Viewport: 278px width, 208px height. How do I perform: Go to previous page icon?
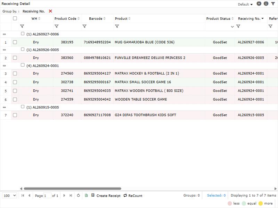tap(30, 196)
